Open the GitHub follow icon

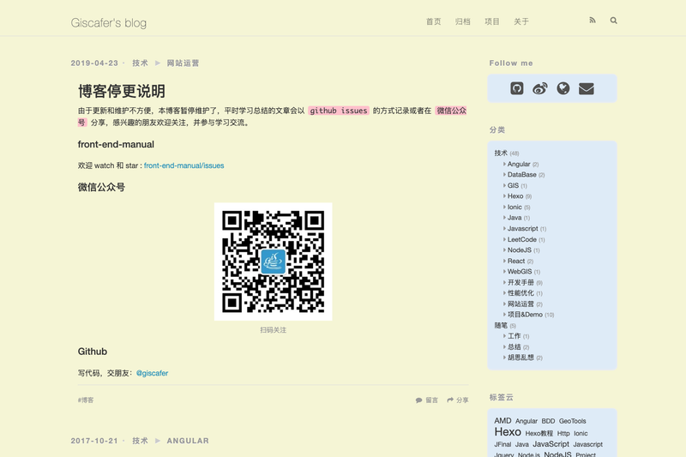point(517,88)
